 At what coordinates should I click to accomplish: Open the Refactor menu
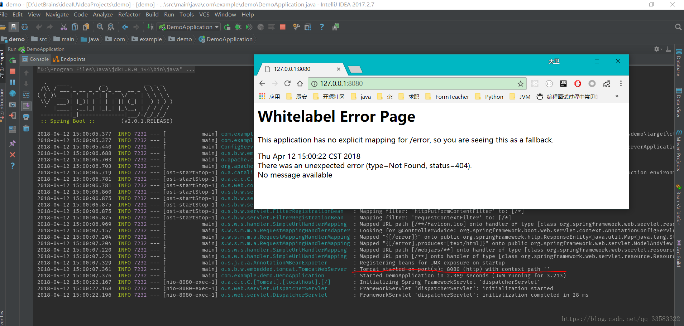[129, 15]
